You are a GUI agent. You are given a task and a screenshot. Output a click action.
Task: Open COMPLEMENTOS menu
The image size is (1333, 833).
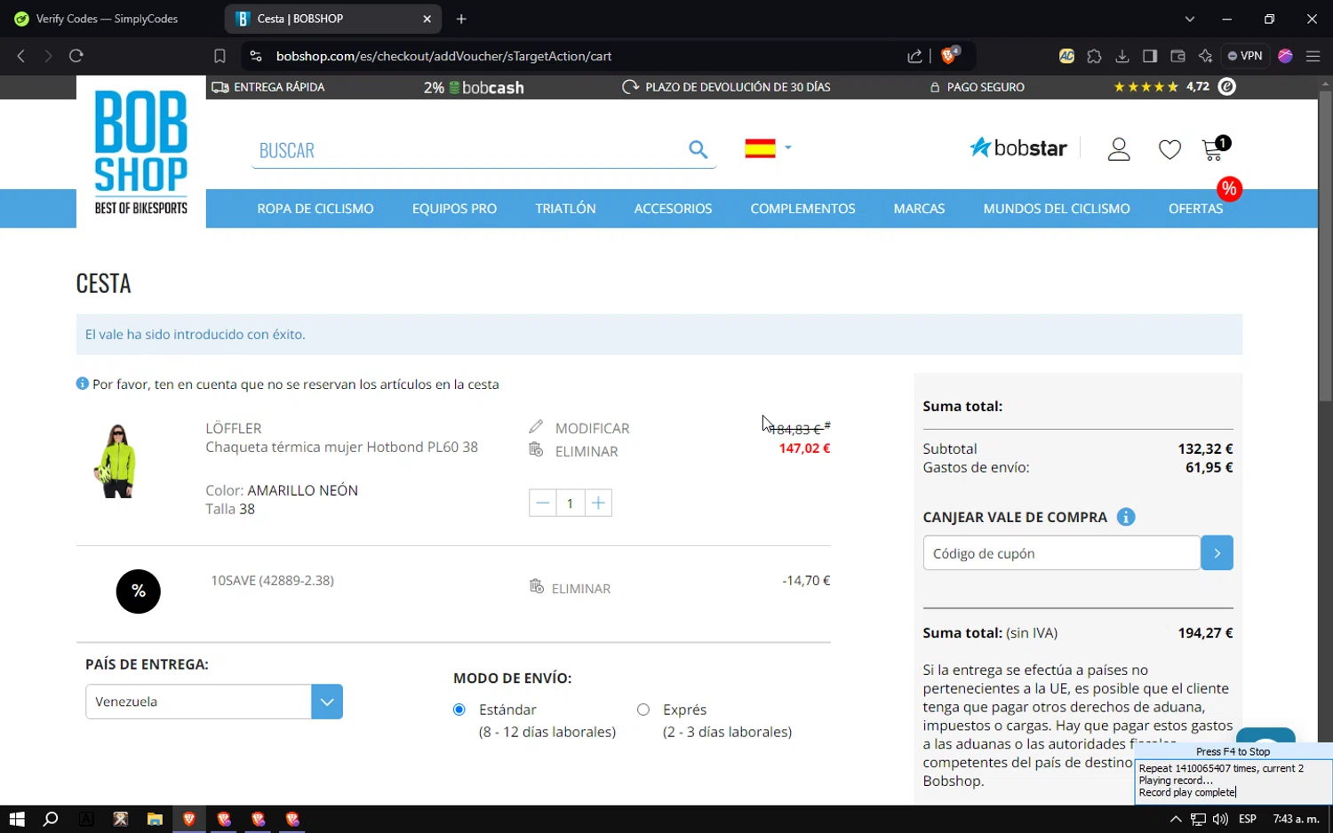[x=802, y=209]
